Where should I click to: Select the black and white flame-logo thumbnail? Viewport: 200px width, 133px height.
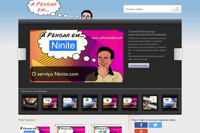coord(150,103)
